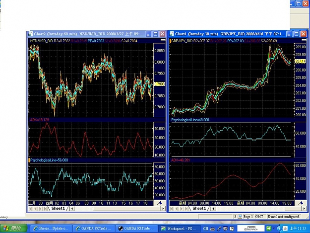
Task: Close the Chart2 window
Action: pyautogui.click(x=162, y=34)
